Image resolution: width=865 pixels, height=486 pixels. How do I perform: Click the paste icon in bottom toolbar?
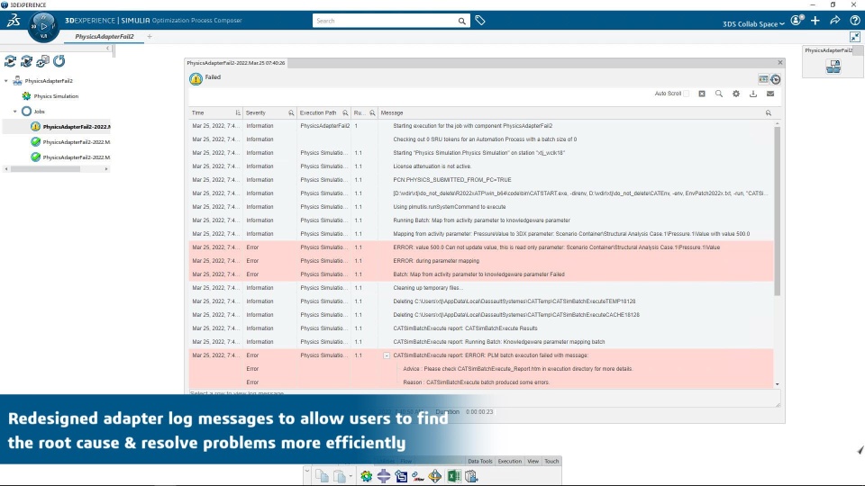pyautogui.click(x=340, y=476)
